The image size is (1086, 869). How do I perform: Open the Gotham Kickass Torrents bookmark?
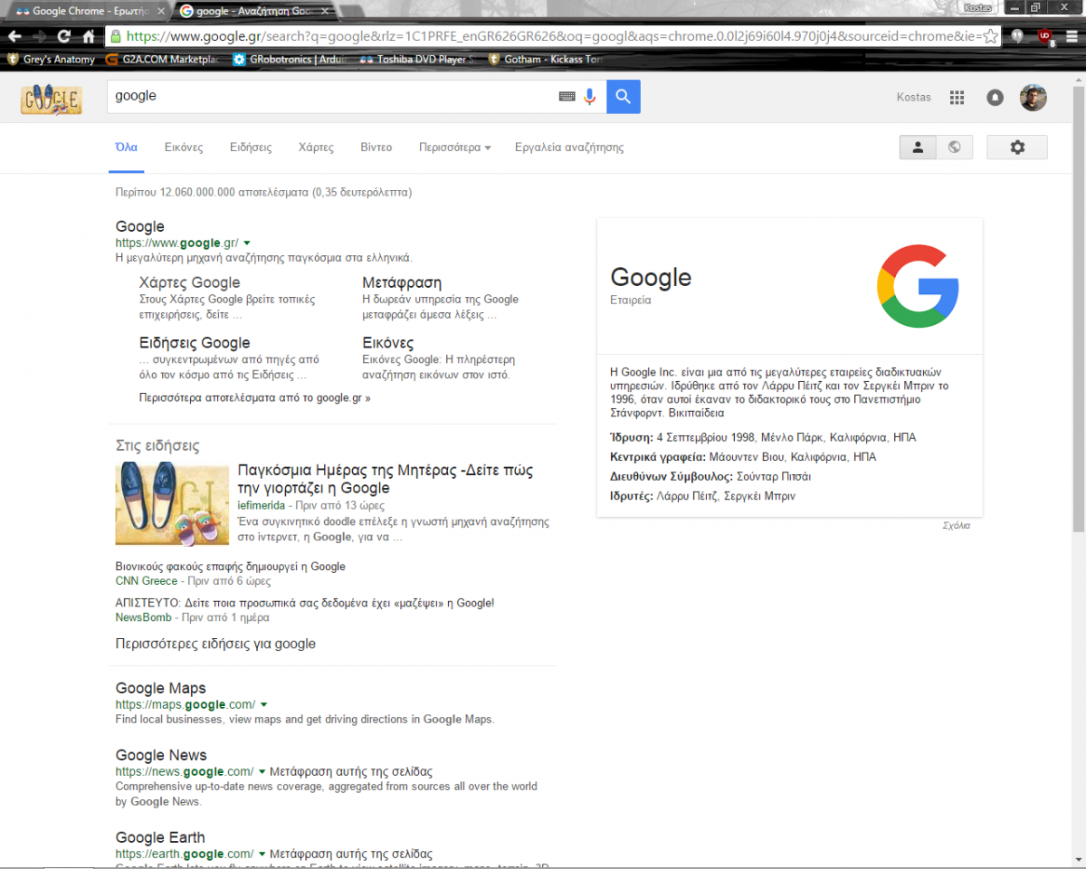coord(545,60)
